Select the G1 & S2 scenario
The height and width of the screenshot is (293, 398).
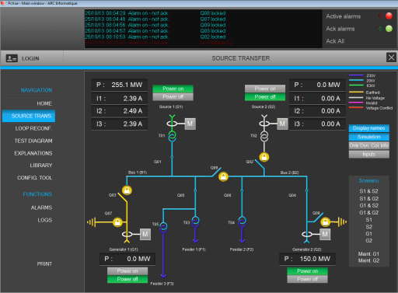[x=368, y=205]
